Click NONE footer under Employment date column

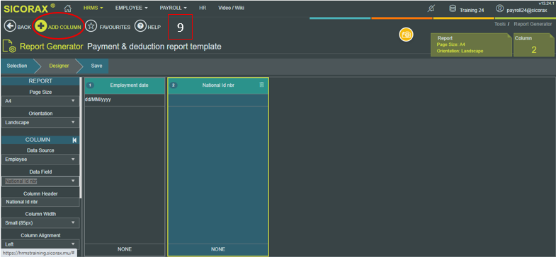point(125,249)
